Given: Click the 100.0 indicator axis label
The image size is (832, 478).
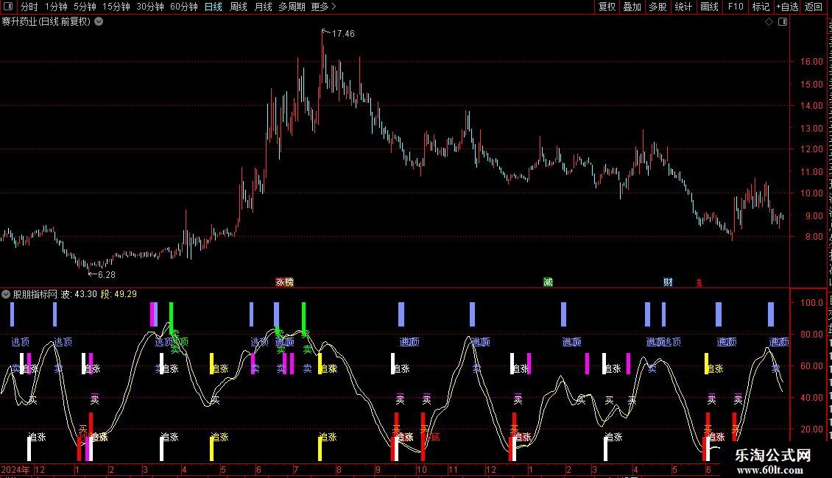Looking at the screenshot, I should 812,303.
